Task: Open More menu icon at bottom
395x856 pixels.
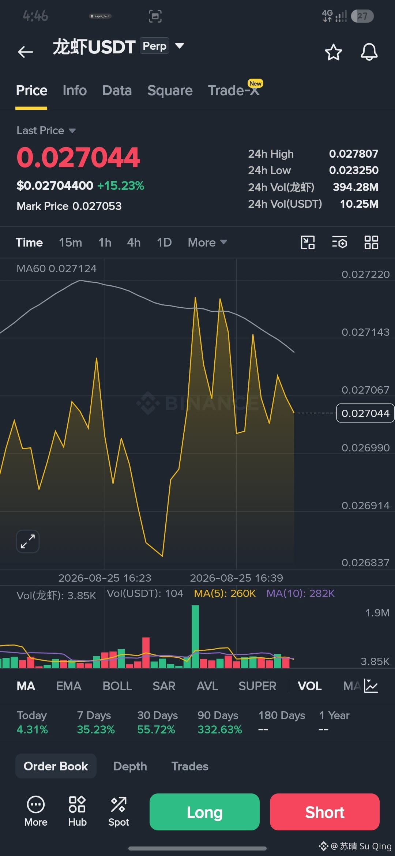Action: click(36, 811)
